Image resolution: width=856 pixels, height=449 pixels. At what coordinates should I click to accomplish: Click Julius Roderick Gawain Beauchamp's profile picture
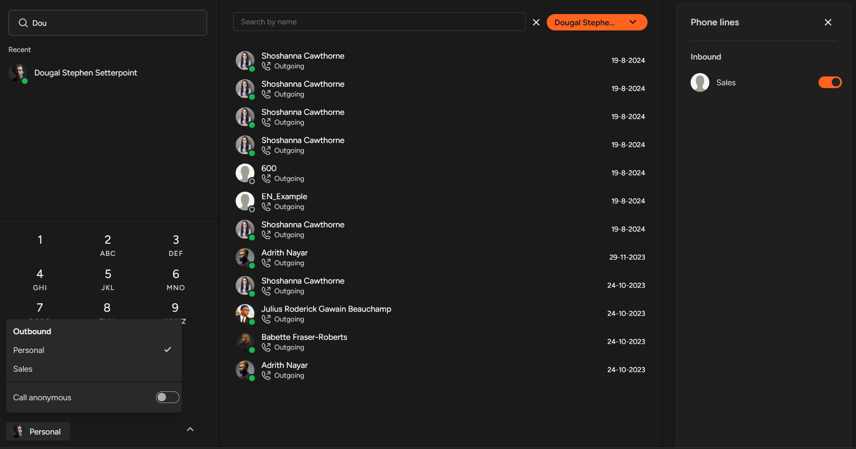pyautogui.click(x=245, y=314)
